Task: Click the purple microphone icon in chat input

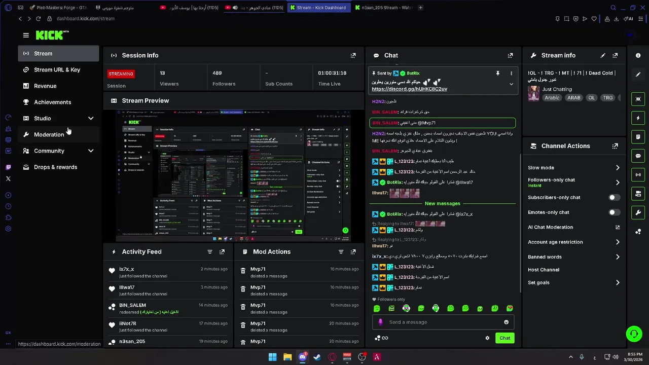Action: (381, 322)
